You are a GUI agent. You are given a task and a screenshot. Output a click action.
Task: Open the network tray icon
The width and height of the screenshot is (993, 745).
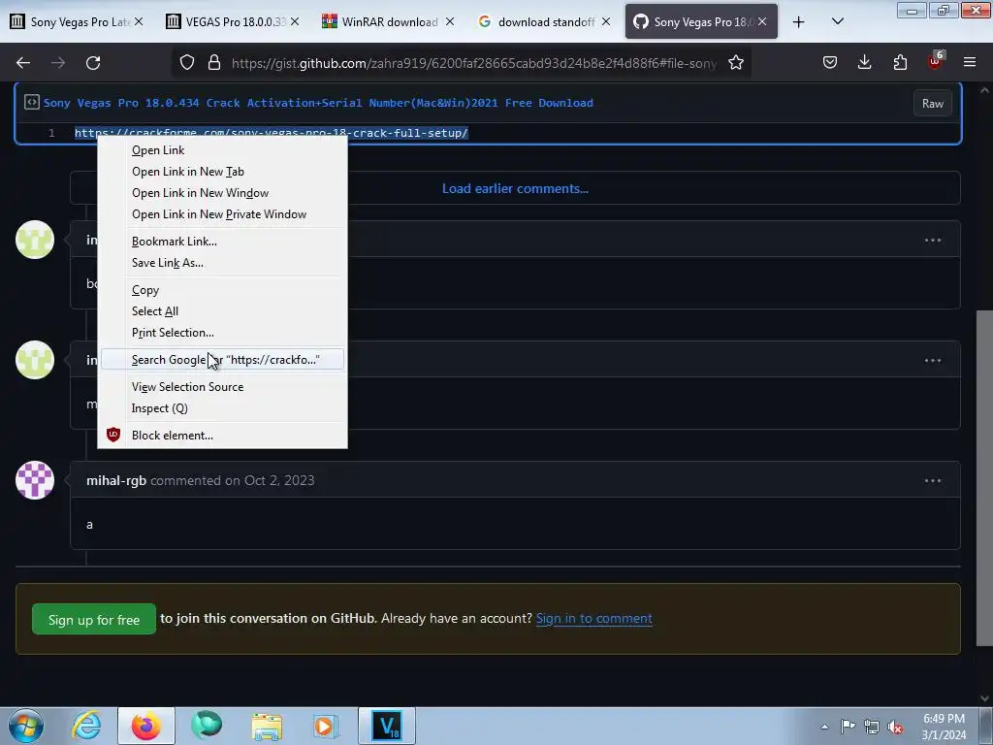click(x=872, y=728)
